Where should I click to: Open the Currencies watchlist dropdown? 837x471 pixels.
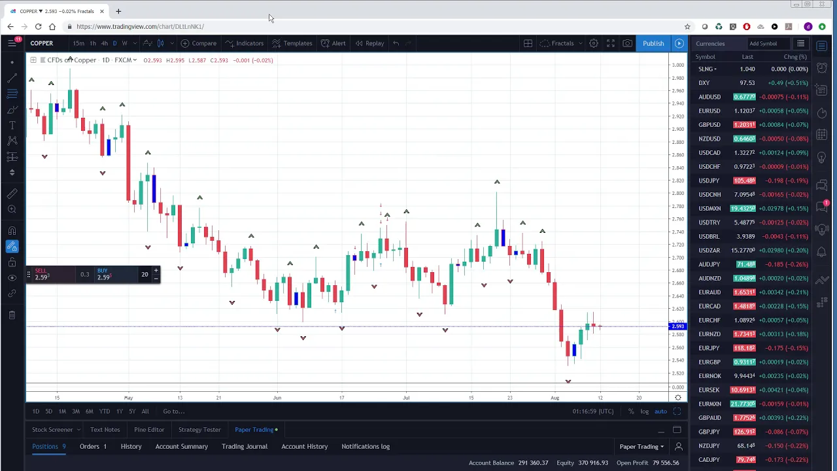pos(710,44)
